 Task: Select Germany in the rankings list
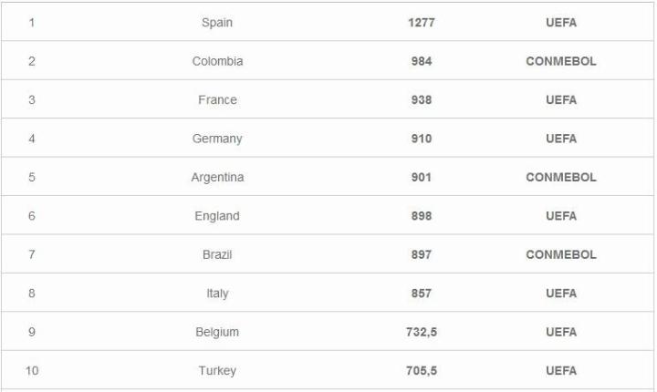tap(217, 139)
